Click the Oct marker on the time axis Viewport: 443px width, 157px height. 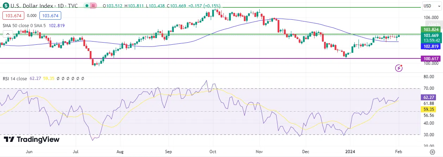(x=212, y=152)
